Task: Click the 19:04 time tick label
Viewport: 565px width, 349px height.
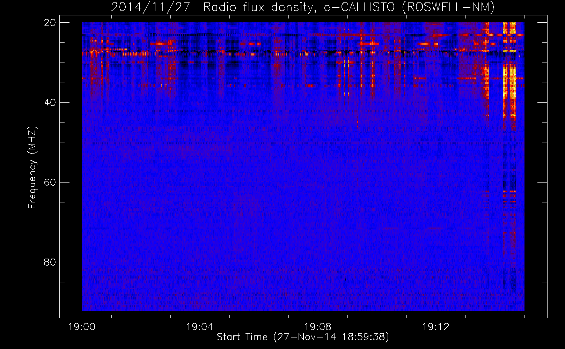Action: (200, 327)
